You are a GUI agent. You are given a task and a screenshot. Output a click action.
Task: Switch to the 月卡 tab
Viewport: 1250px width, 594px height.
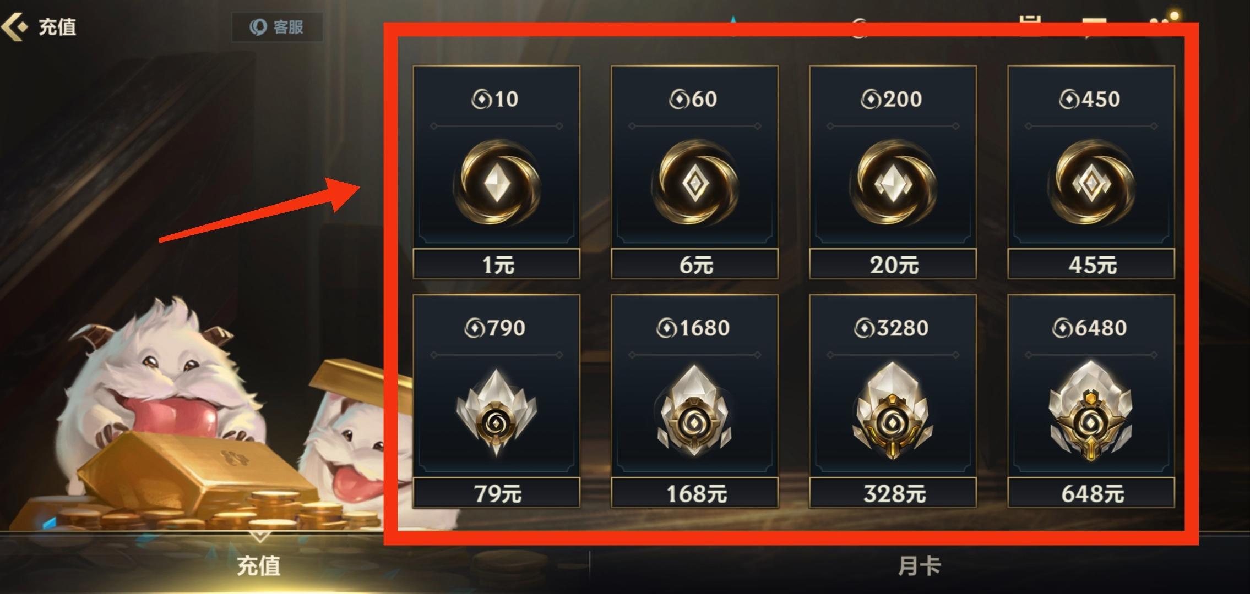tap(920, 565)
